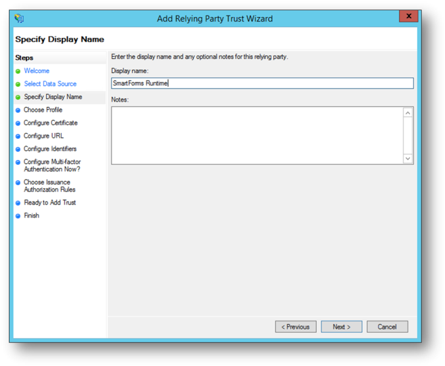The width and height of the screenshot is (445, 366).
Task: Click blue bullet beside Finish step
Action: 18,216
